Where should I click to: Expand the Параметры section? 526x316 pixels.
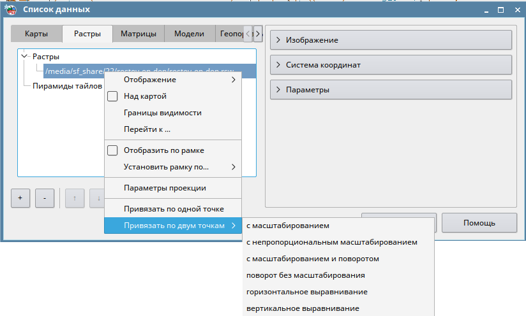coord(389,90)
